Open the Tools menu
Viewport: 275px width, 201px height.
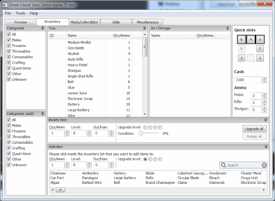click(20, 13)
